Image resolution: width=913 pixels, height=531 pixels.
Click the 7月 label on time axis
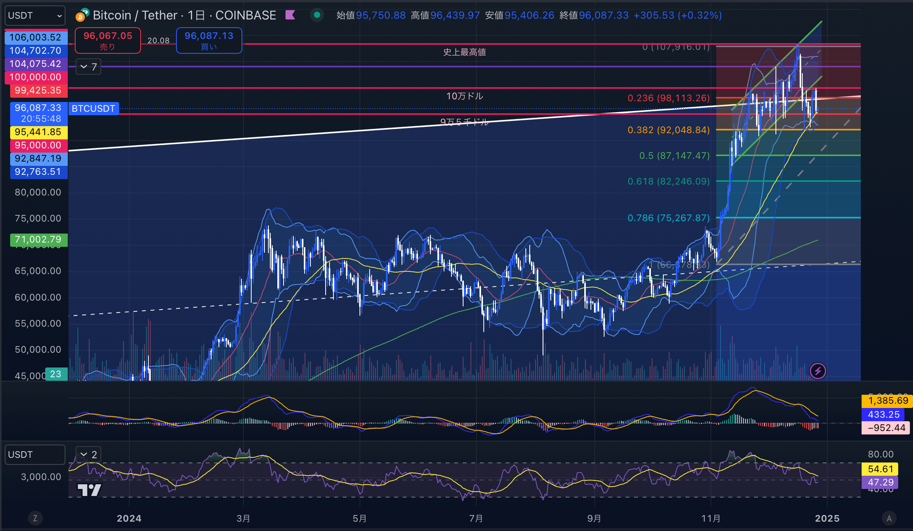pyautogui.click(x=476, y=519)
